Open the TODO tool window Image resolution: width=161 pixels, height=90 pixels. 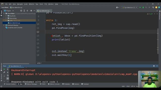(43, 84)
